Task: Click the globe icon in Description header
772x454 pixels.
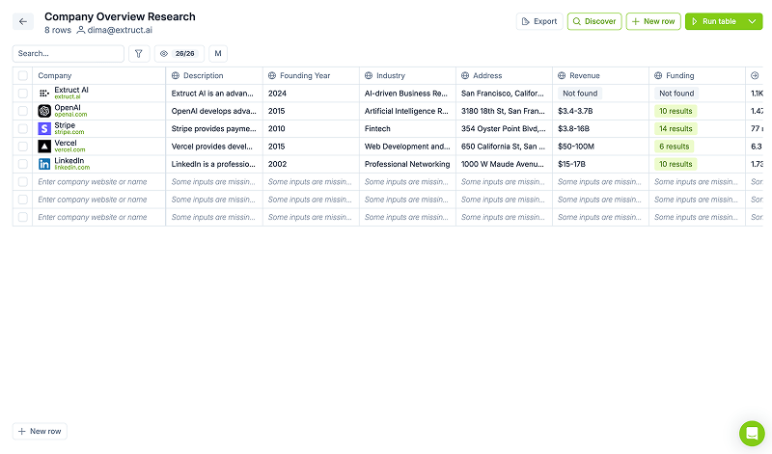Action: tap(176, 76)
